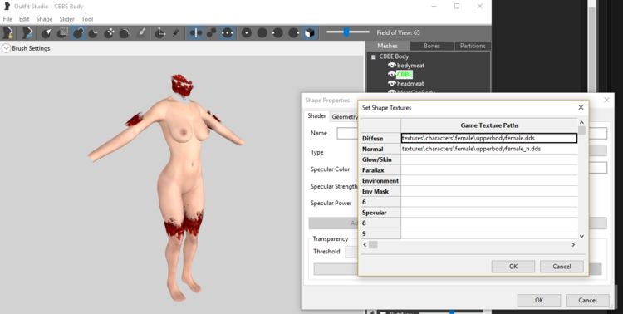623x314 pixels.
Task: Select the Smooth brush icon
Action: click(125, 33)
